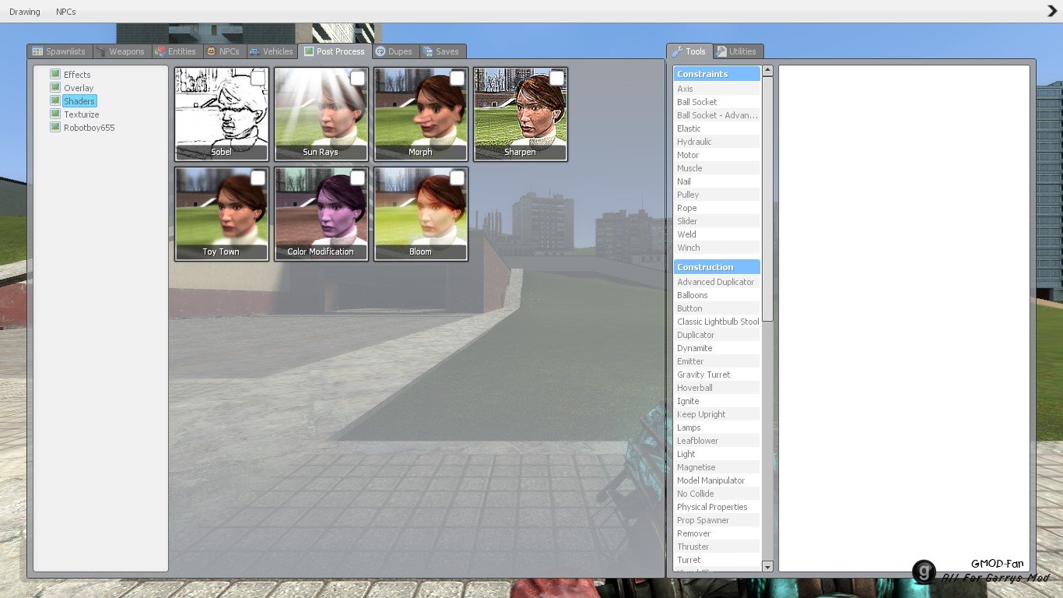Image resolution: width=1063 pixels, height=598 pixels.
Task: Click the Vehicles tab car icon
Action: click(x=254, y=51)
